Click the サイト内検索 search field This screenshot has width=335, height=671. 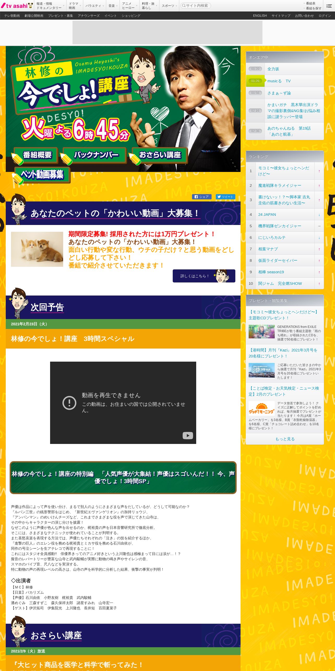[196, 5]
